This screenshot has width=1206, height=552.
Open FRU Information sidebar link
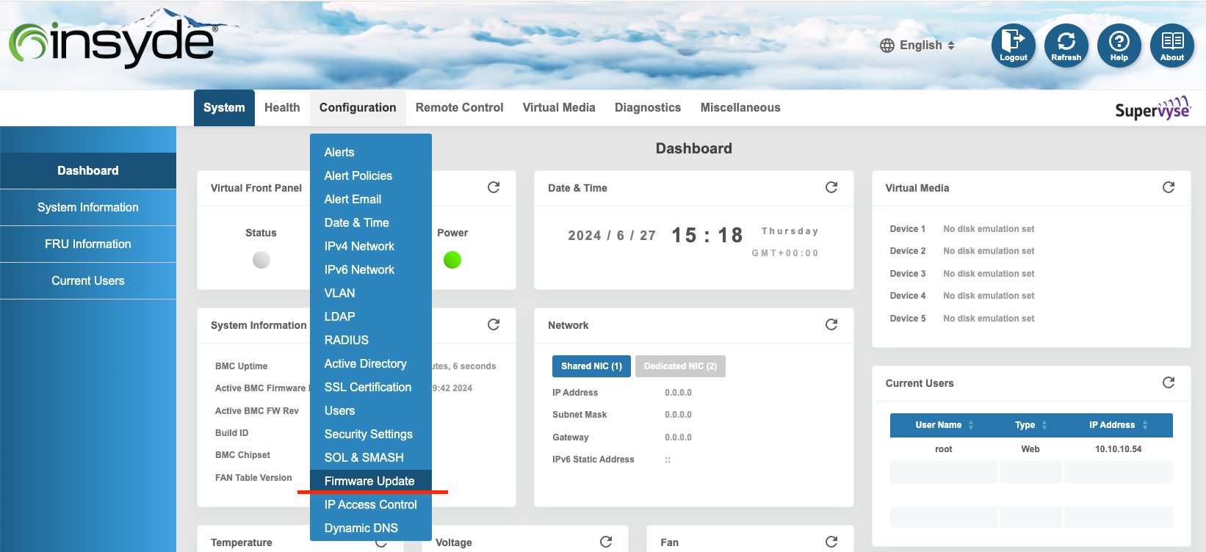[88, 244]
